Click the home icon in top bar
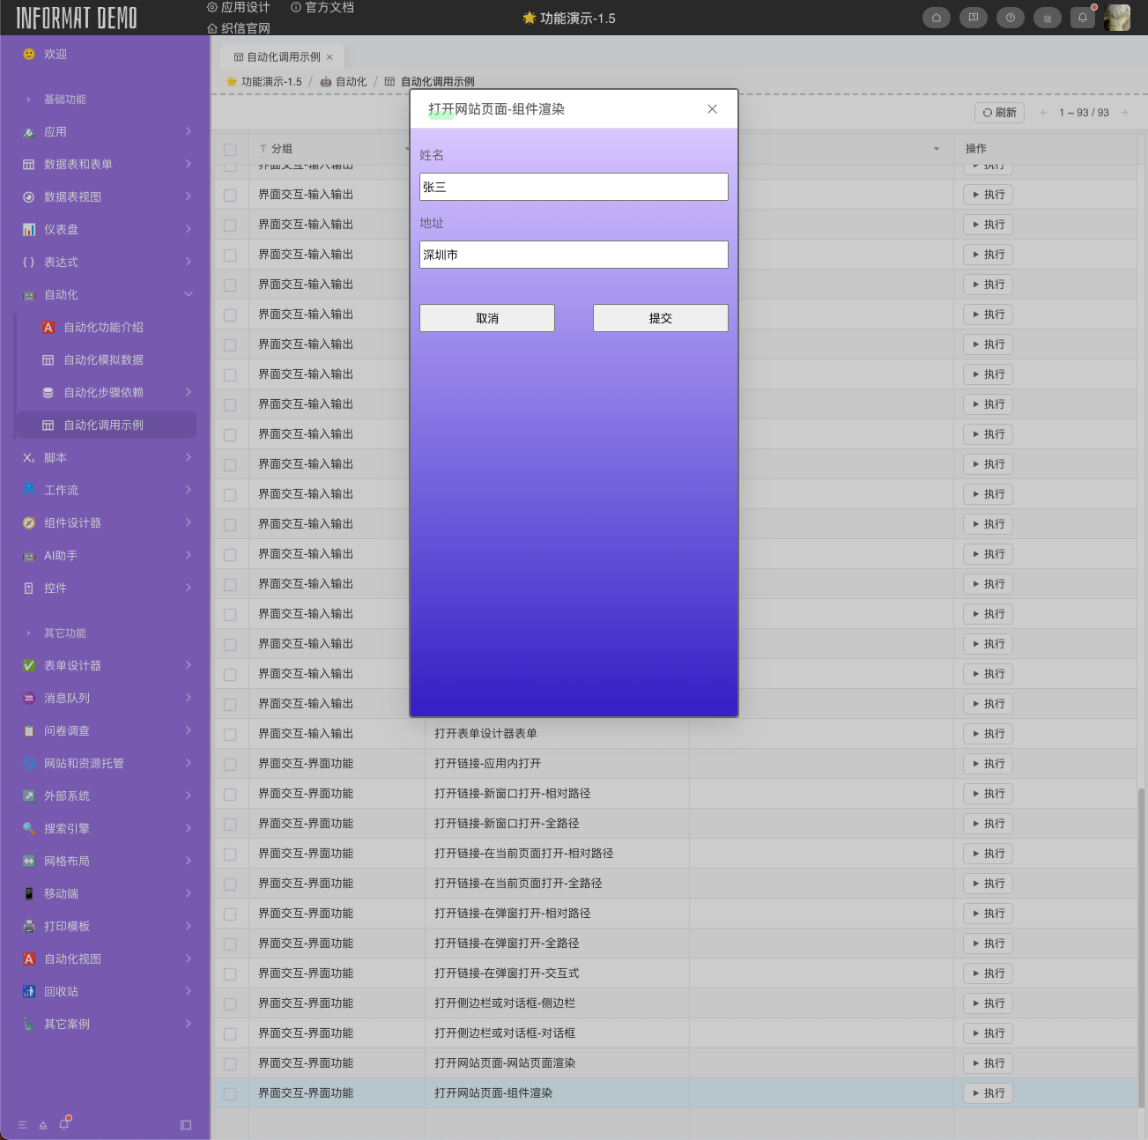 [936, 18]
